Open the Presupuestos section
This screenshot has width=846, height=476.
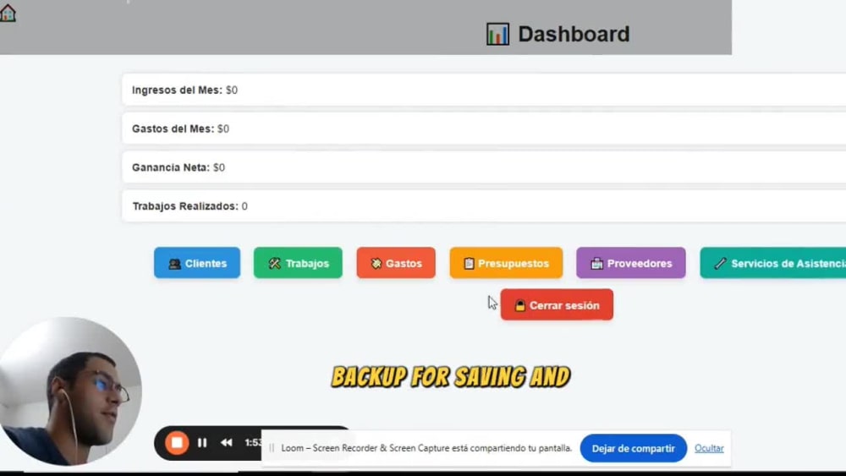(x=506, y=263)
